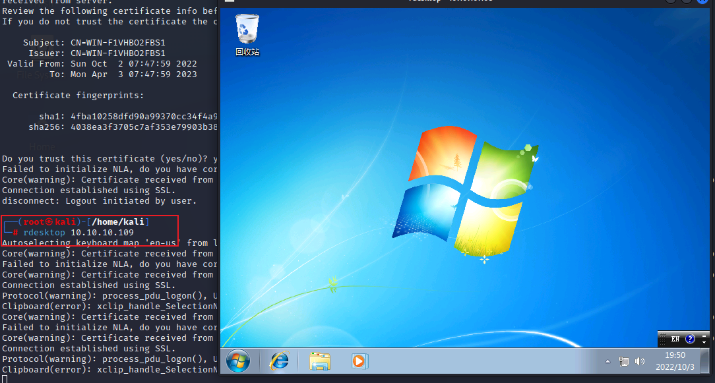Minimize the language bar
715x383 pixels.
(704, 336)
